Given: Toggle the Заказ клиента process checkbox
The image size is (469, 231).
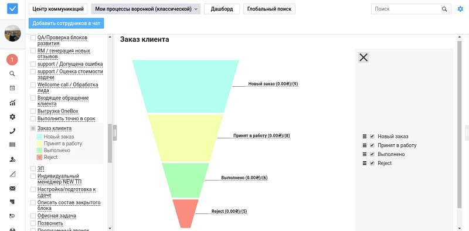Looking at the screenshot, I should tap(33, 128).
